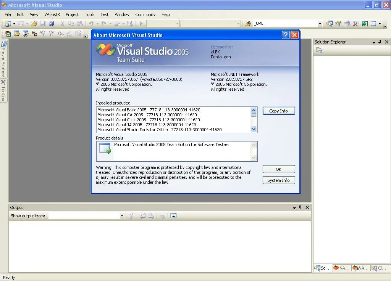Open the Properties Window toolbar icon
The height and width of the screenshot is (281, 391).
tap(338, 24)
